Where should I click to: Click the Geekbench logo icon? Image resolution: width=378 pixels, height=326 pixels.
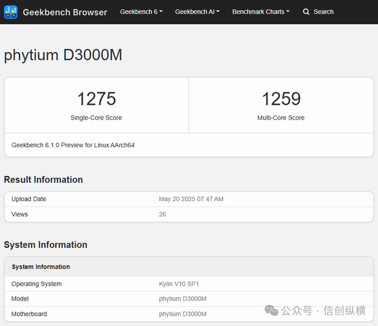[11, 12]
